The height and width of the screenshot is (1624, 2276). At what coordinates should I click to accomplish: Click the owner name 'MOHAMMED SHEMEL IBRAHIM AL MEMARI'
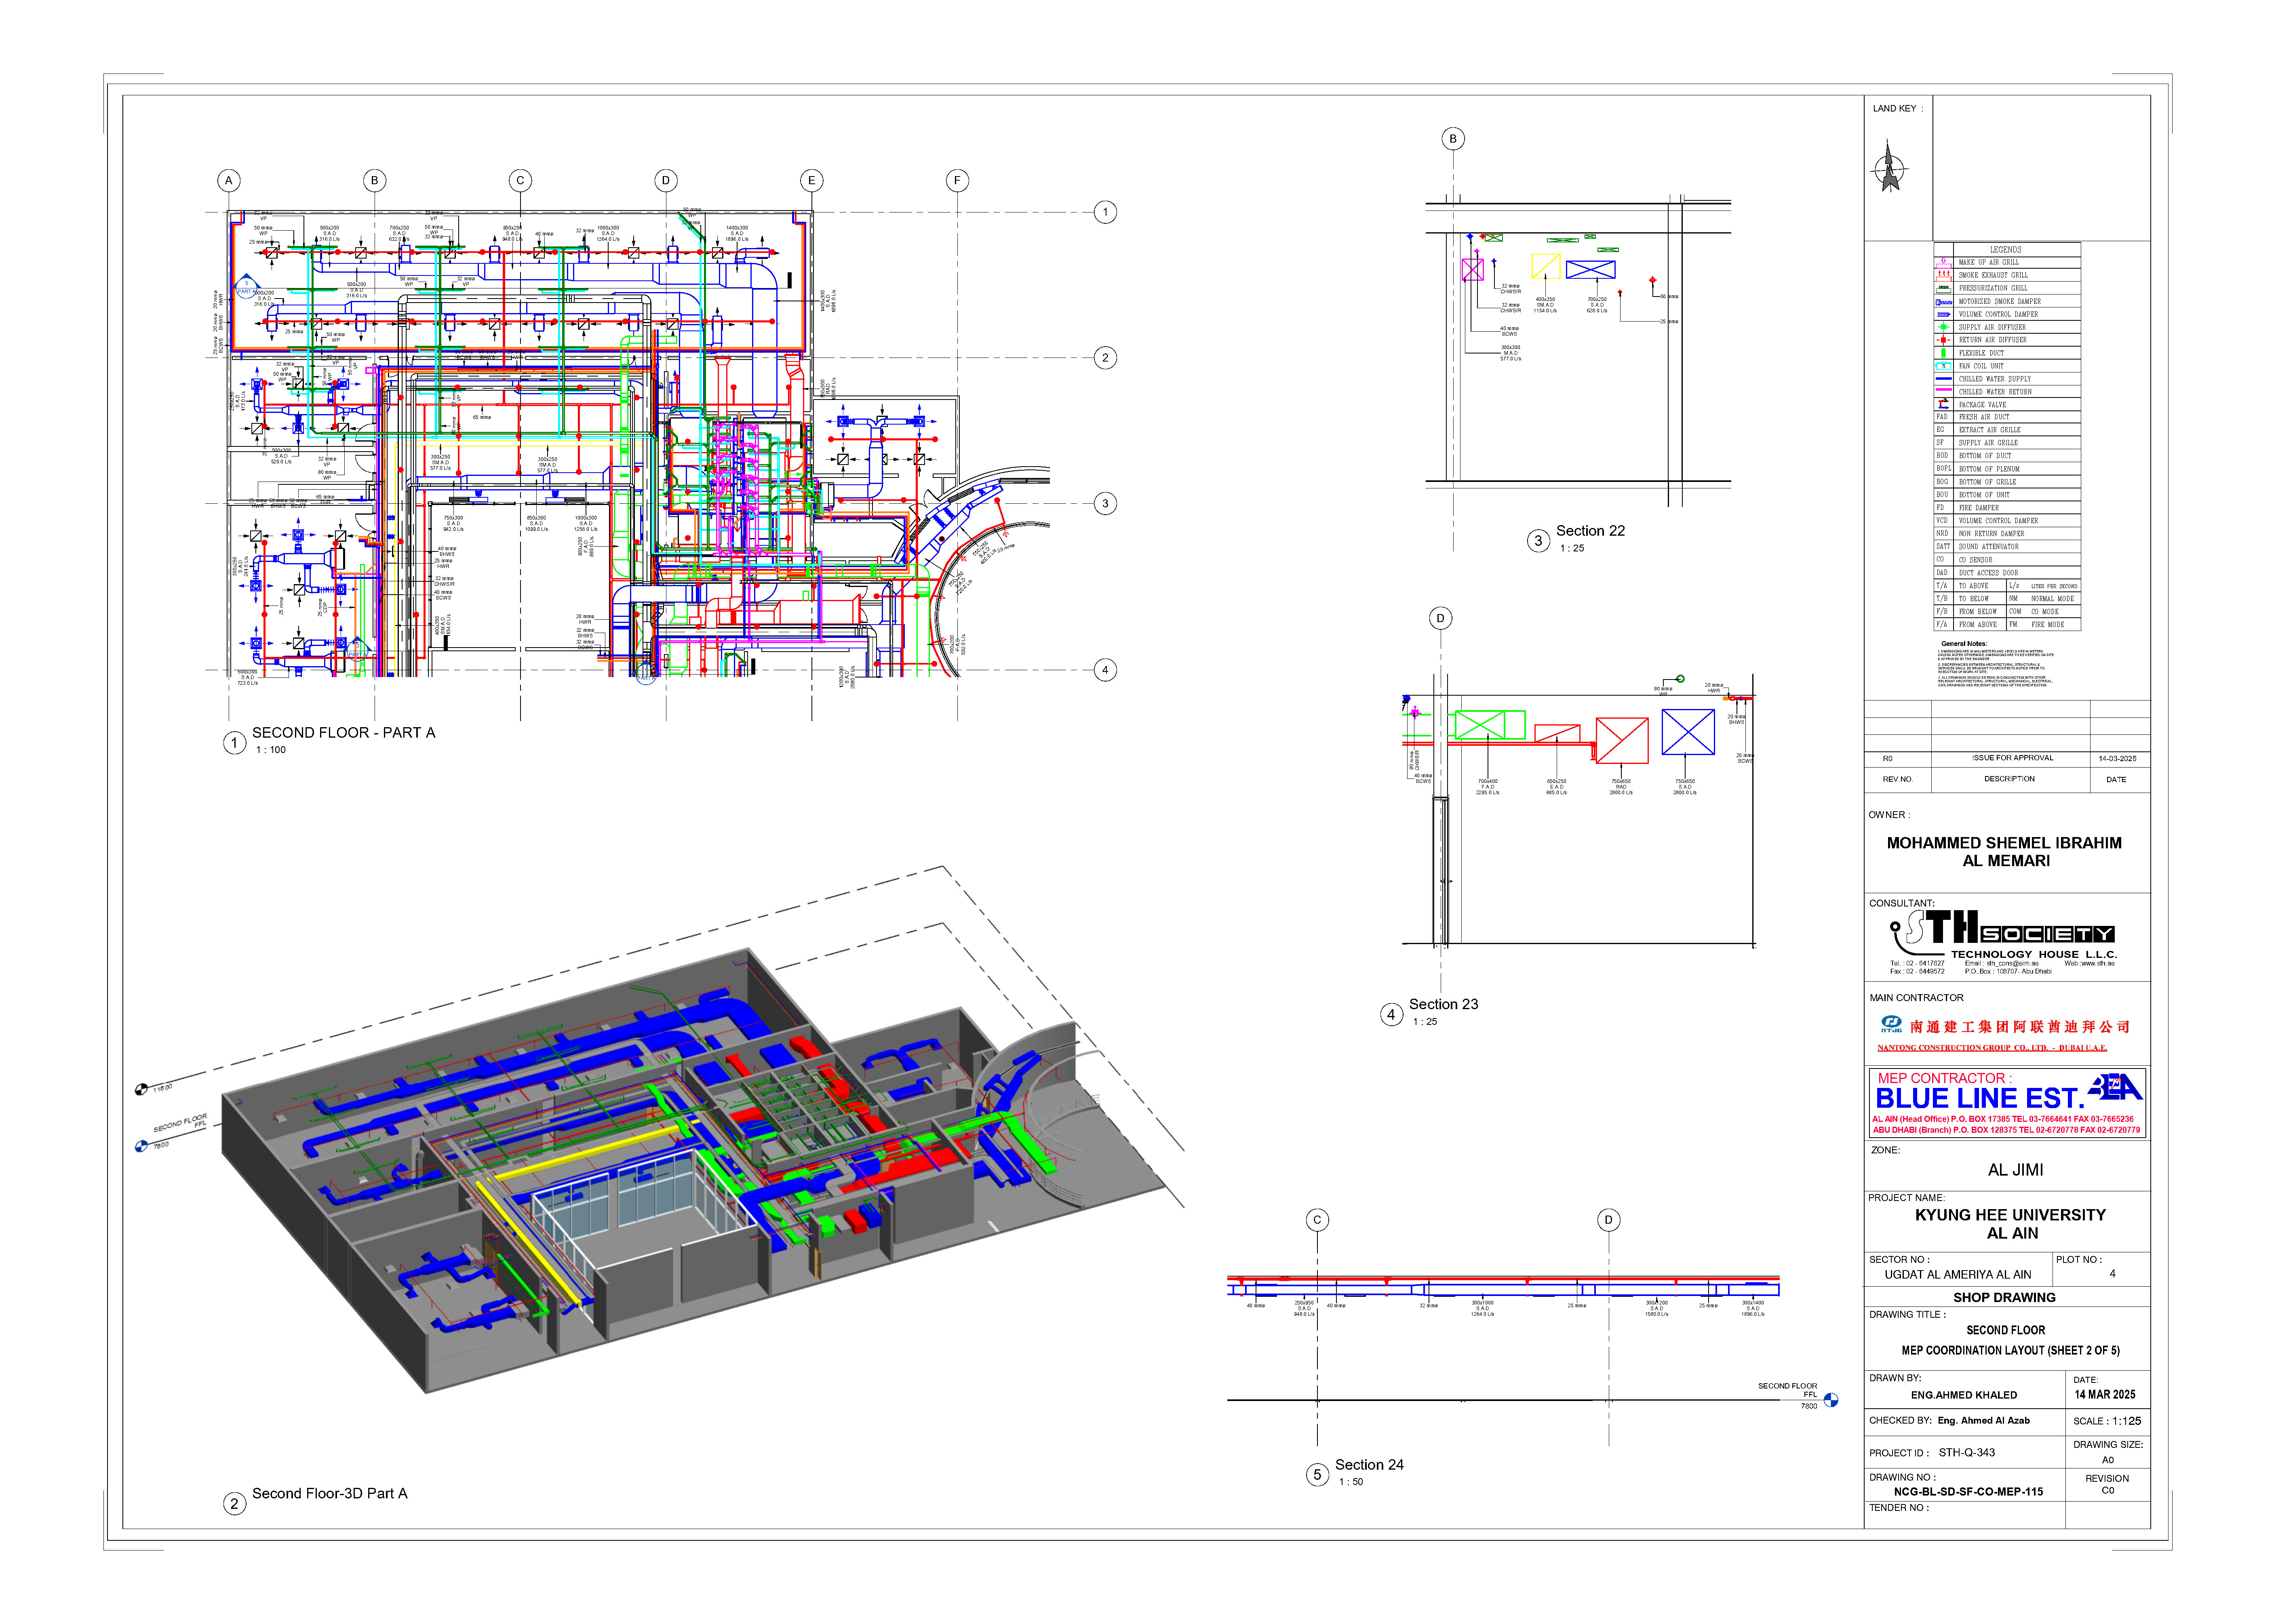coord(2005,852)
